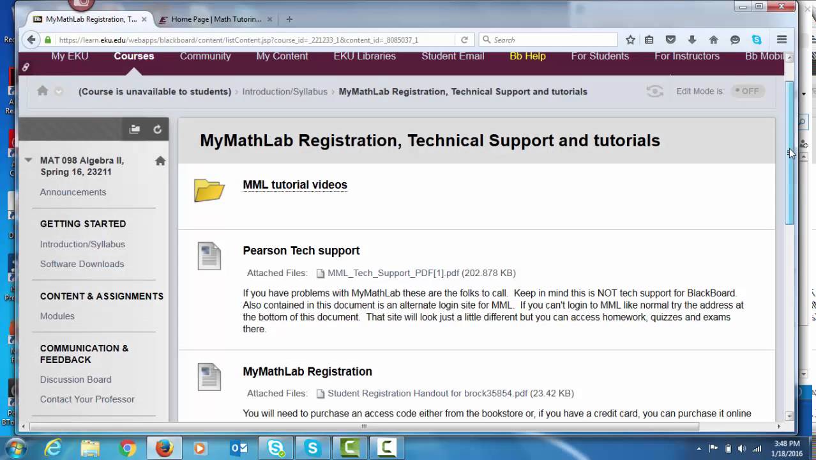816x460 pixels.
Task: Open the MML_Tech_Support_PDF[1].pdf attachment
Action: click(393, 273)
